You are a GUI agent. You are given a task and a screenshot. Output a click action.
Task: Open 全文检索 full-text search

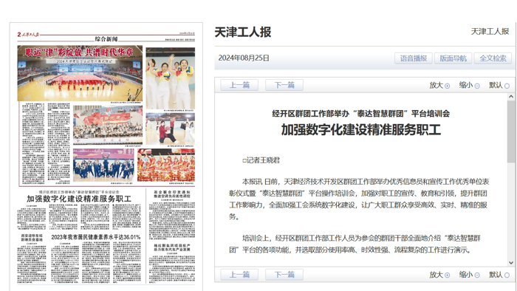click(x=493, y=58)
